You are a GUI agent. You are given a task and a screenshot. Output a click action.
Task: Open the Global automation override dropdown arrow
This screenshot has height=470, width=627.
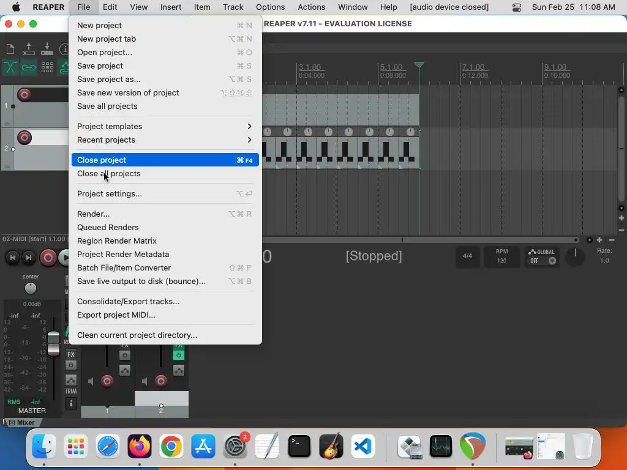click(552, 261)
